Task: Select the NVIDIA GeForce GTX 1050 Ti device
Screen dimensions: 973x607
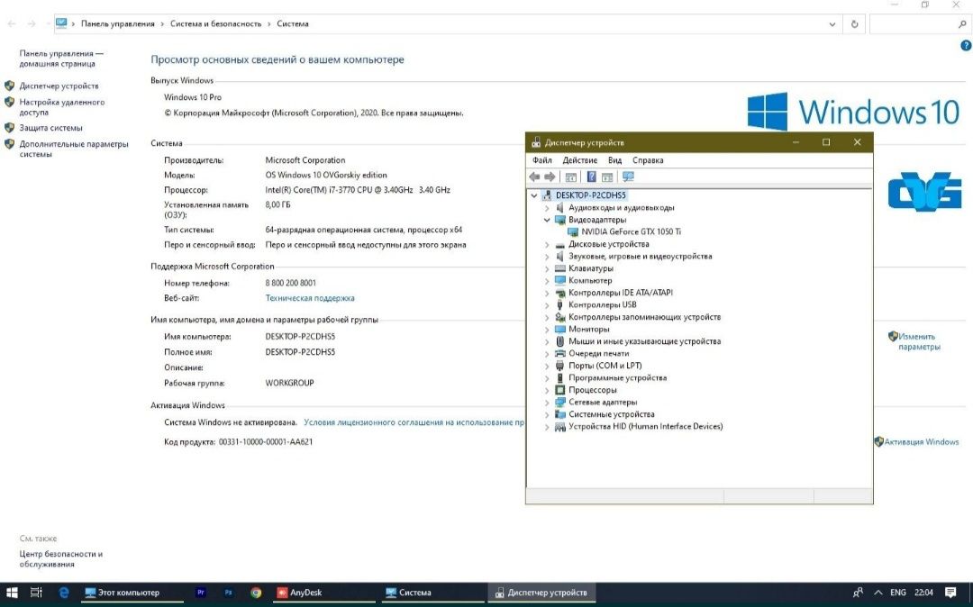Action: coord(631,231)
